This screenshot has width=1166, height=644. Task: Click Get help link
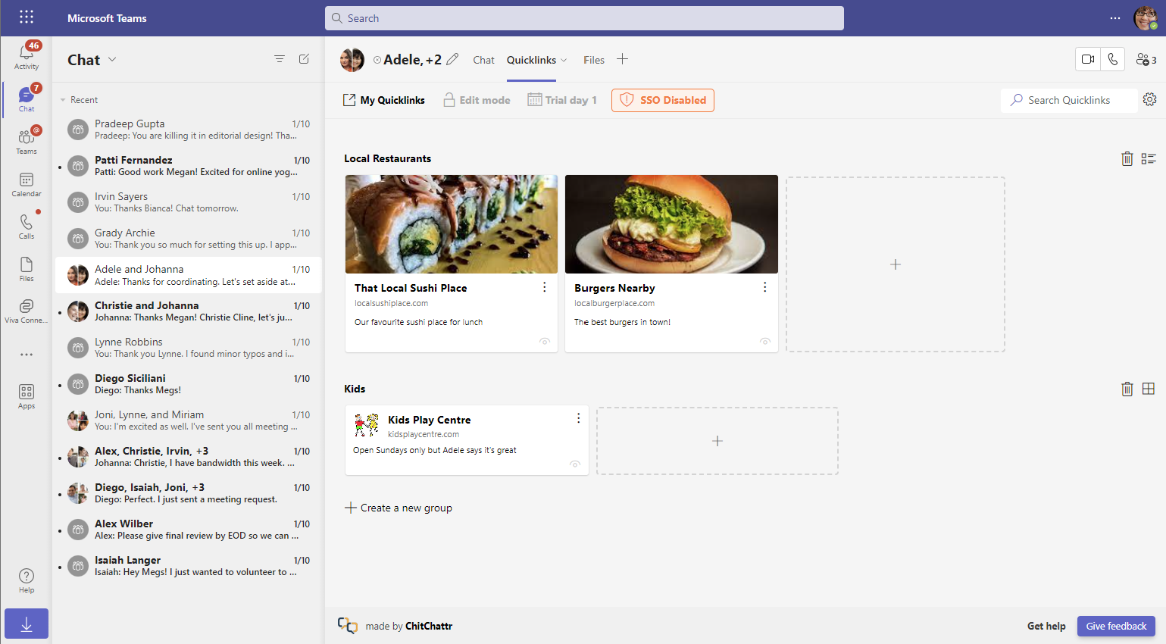(1046, 626)
